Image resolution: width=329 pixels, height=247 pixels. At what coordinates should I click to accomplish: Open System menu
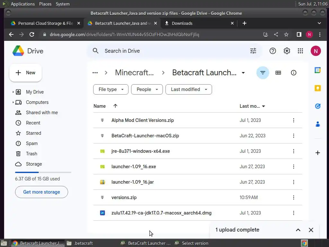tap(63, 4)
